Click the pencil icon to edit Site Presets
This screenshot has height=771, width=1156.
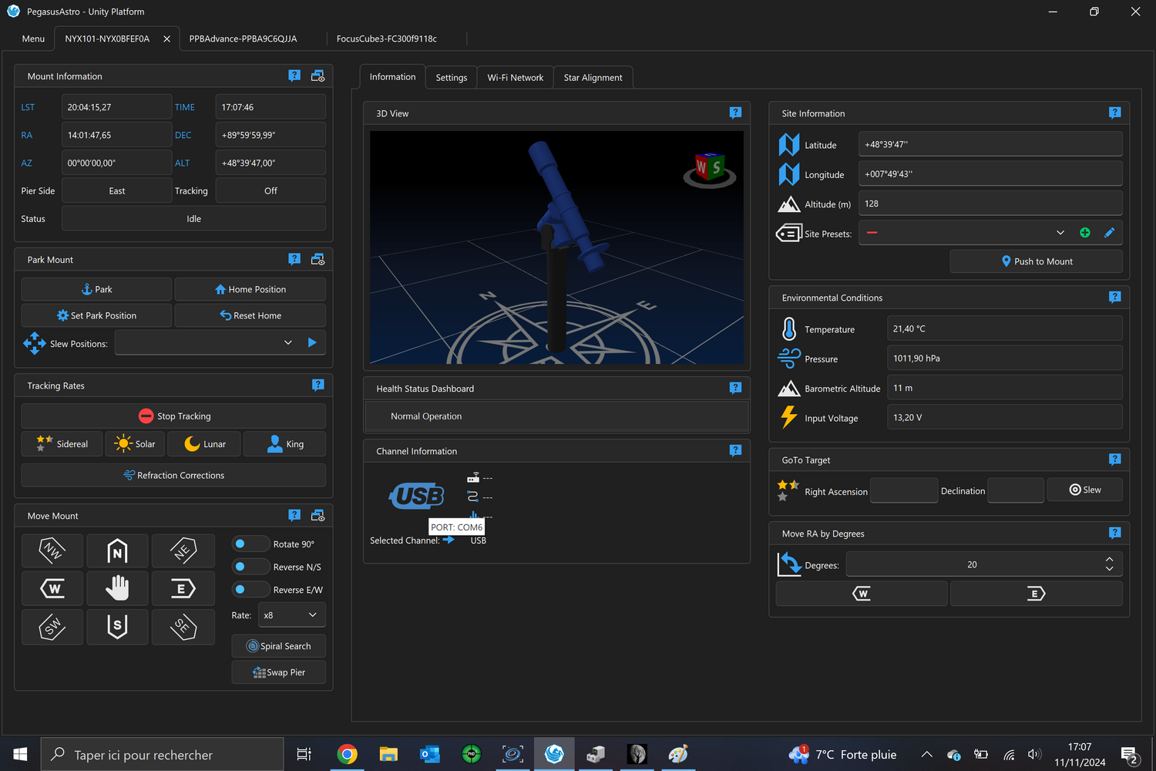[1110, 232]
